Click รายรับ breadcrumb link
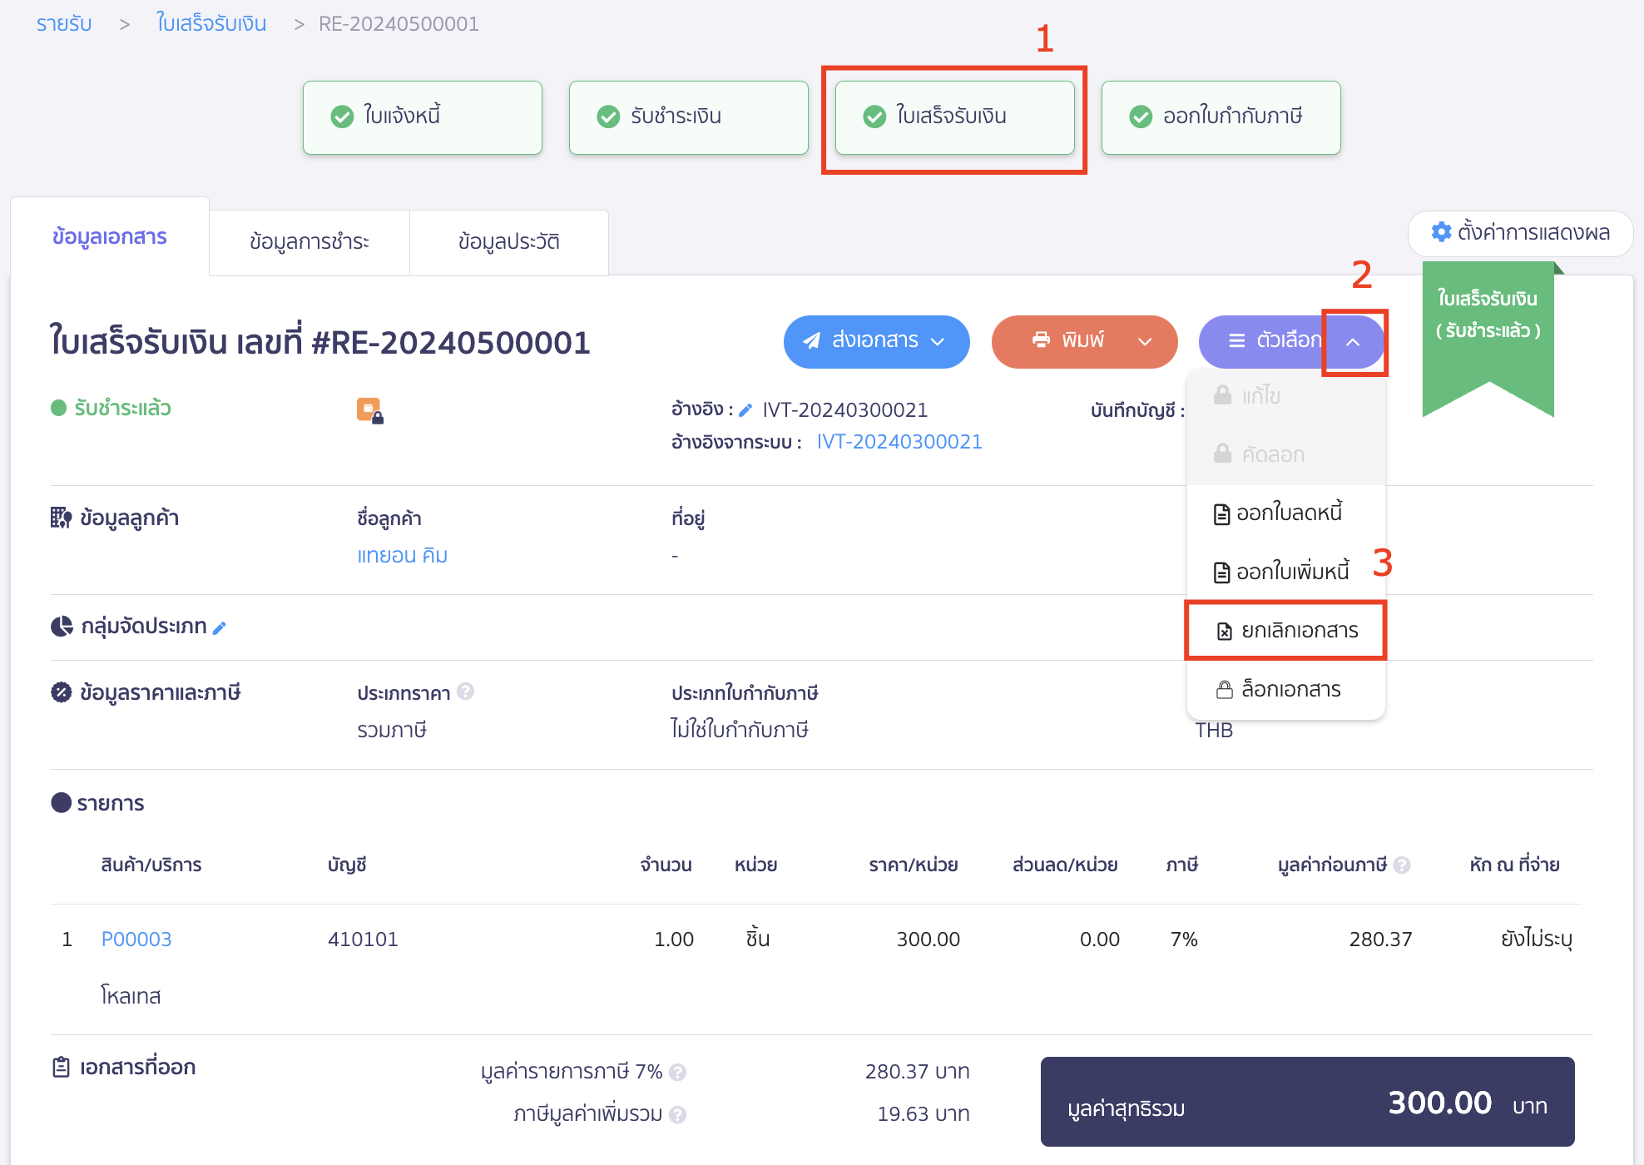The width and height of the screenshot is (1644, 1165). [x=64, y=24]
